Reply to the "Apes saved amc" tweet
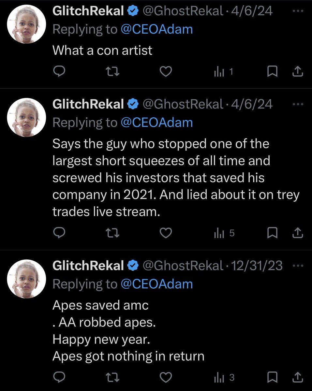Screen dimensions: 312x391 tap(59, 378)
